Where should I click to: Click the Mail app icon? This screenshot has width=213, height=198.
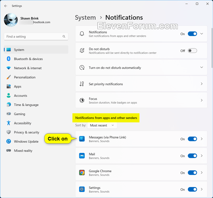tap(82, 156)
